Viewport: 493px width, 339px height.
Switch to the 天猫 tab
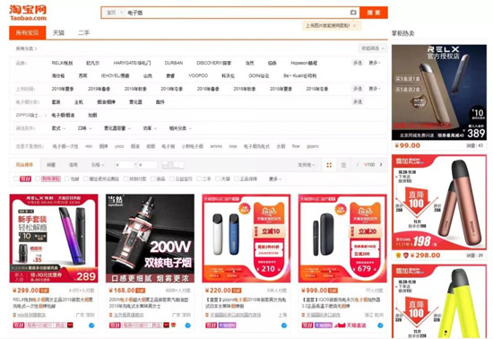tap(58, 32)
